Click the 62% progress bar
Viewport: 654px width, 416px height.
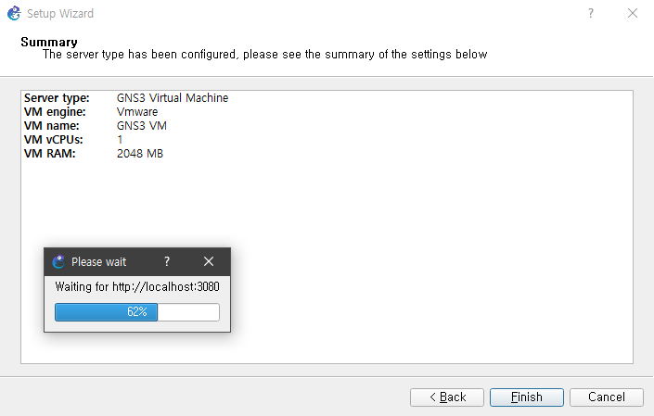137,312
